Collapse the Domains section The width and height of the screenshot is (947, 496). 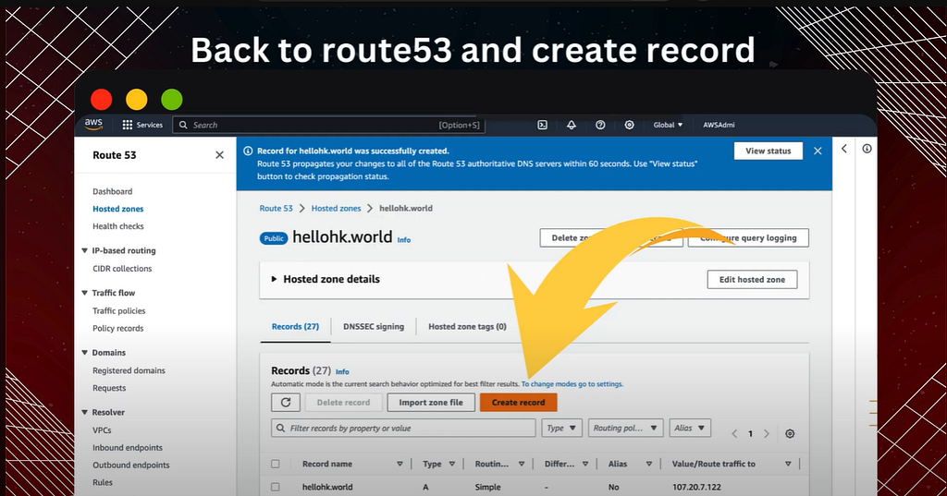tap(84, 353)
